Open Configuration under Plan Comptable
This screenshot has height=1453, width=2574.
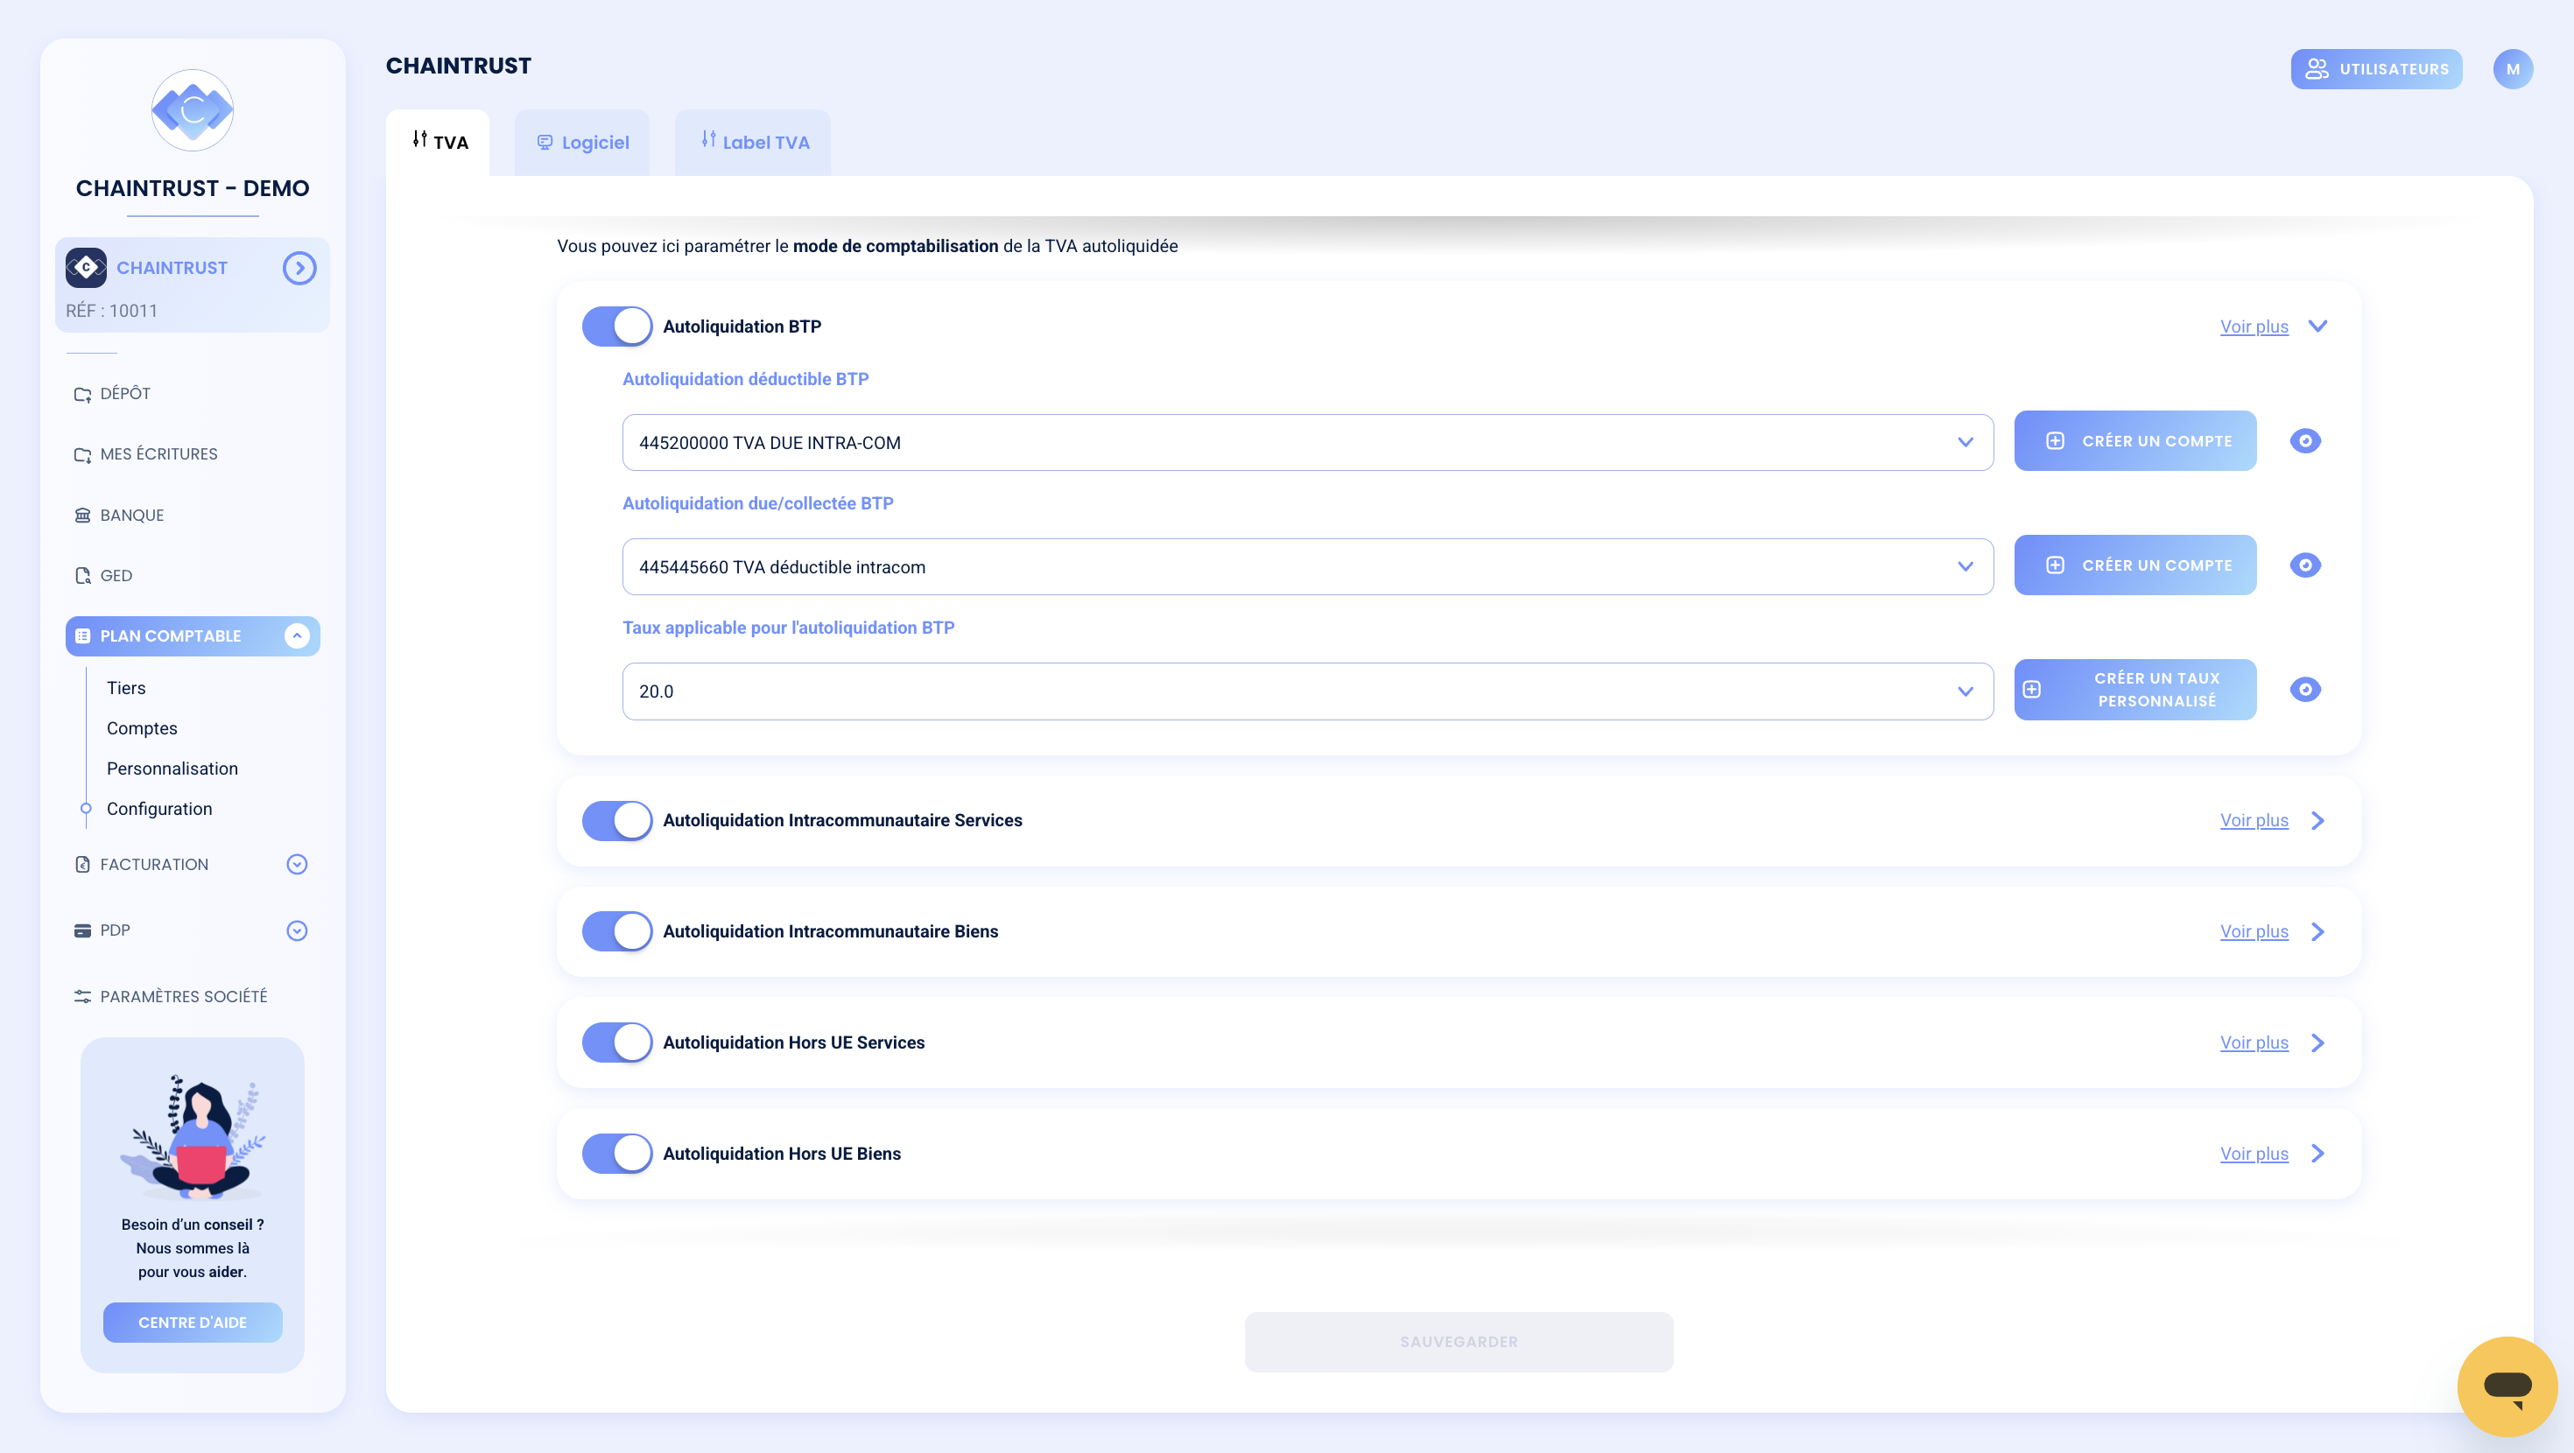point(158,809)
